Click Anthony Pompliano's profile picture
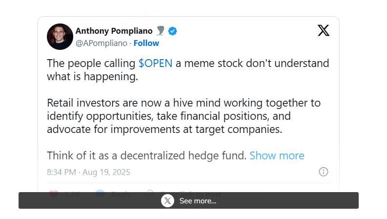The height and width of the screenshot is (219, 387). click(60, 37)
